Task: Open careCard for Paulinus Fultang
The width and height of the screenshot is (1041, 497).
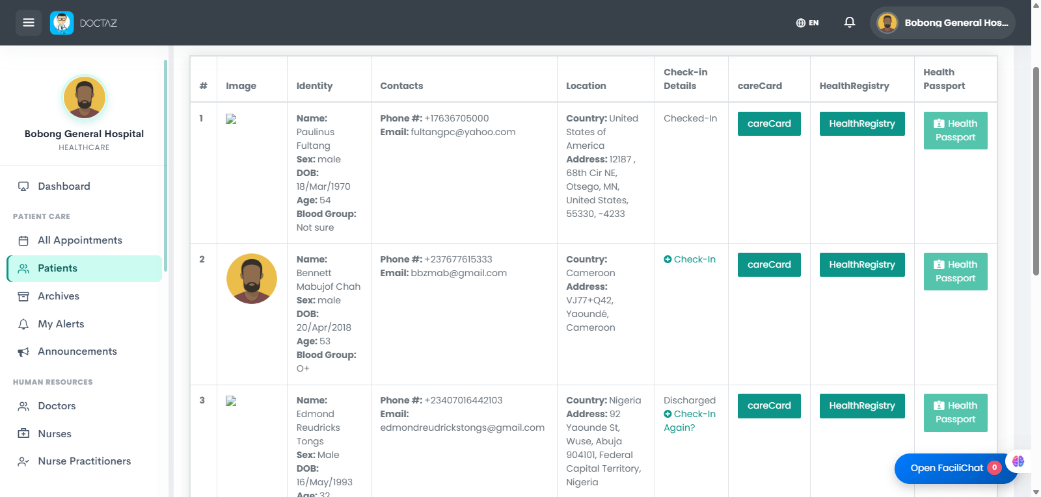Action: [769, 123]
